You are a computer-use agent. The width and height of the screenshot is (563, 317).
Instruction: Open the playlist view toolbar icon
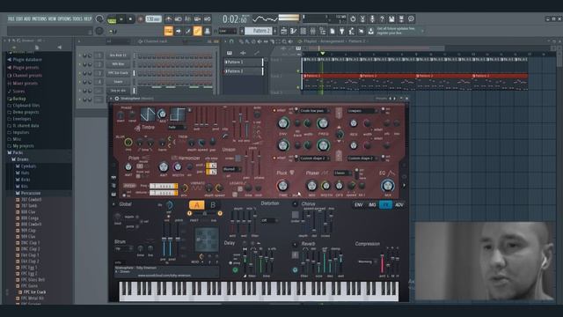[283, 32]
